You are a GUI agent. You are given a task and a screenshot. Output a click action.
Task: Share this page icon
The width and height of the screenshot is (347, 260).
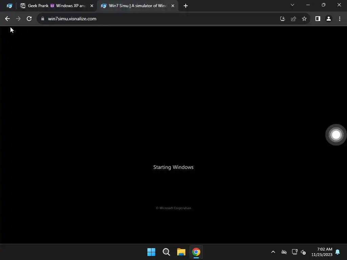[x=293, y=19]
